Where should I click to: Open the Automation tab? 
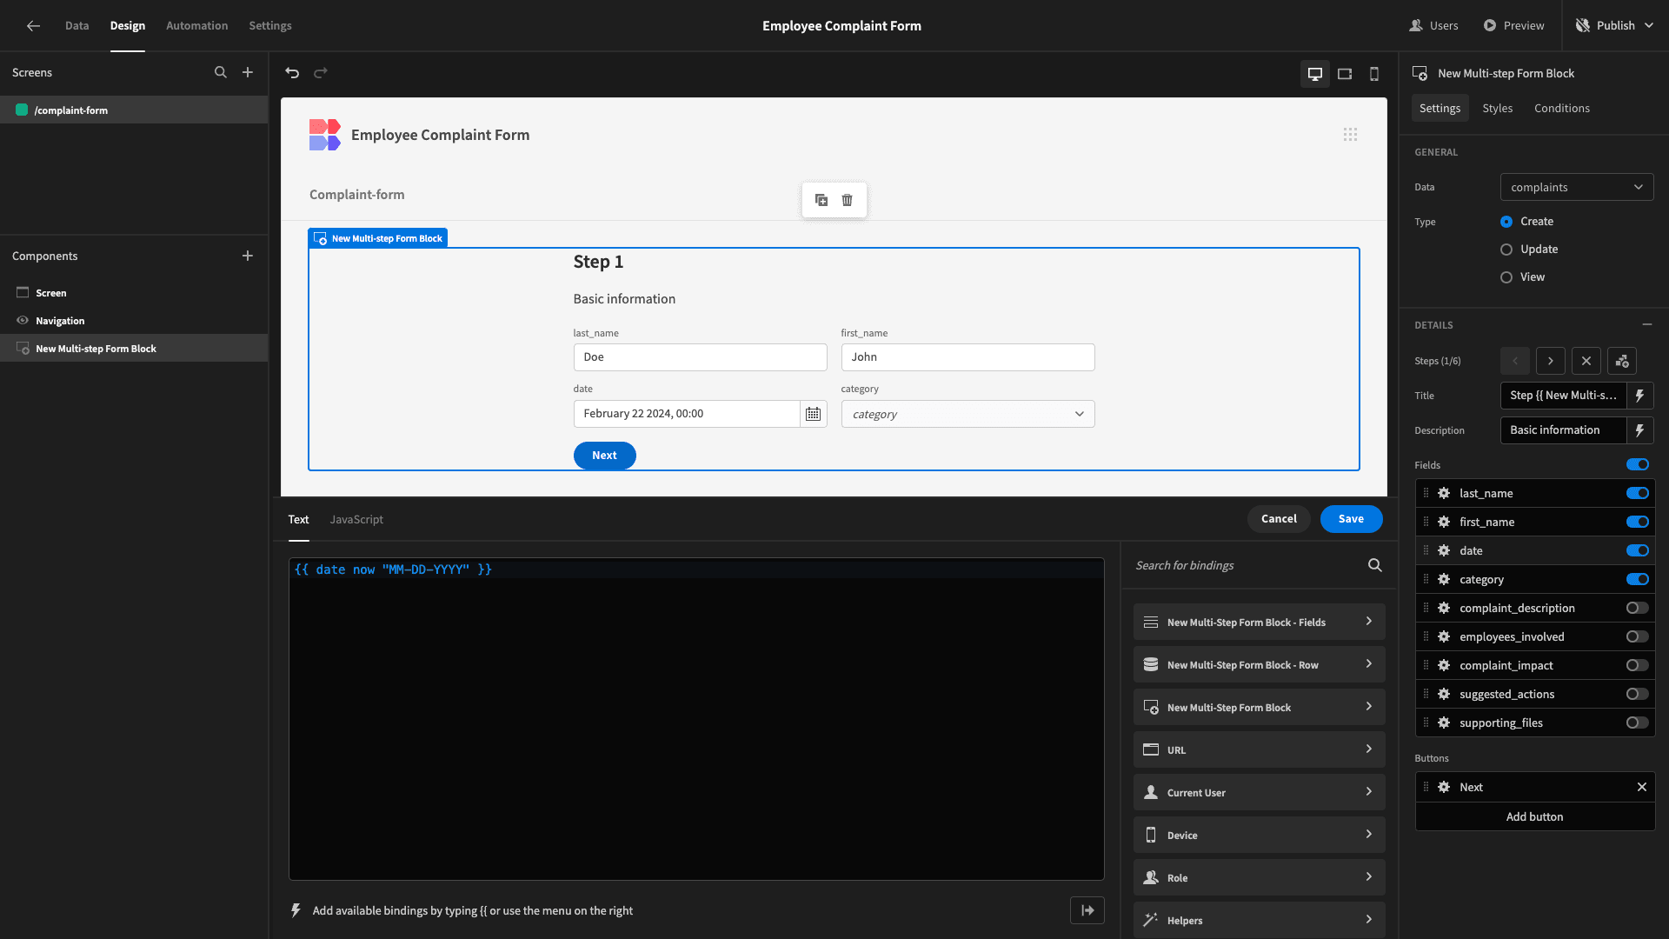point(197,26)
